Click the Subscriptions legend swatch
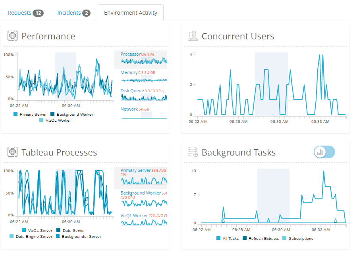This screenshot has width=355, height=253. pos(284,238)
